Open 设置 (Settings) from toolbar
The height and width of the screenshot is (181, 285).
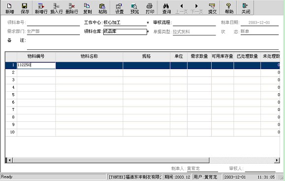click(x=119, y=8)
